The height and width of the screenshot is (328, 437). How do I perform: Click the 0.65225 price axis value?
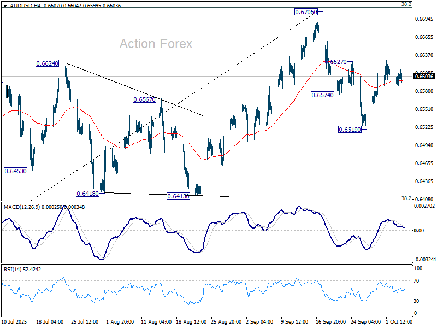pyautogui.click(x=424, y=127)
